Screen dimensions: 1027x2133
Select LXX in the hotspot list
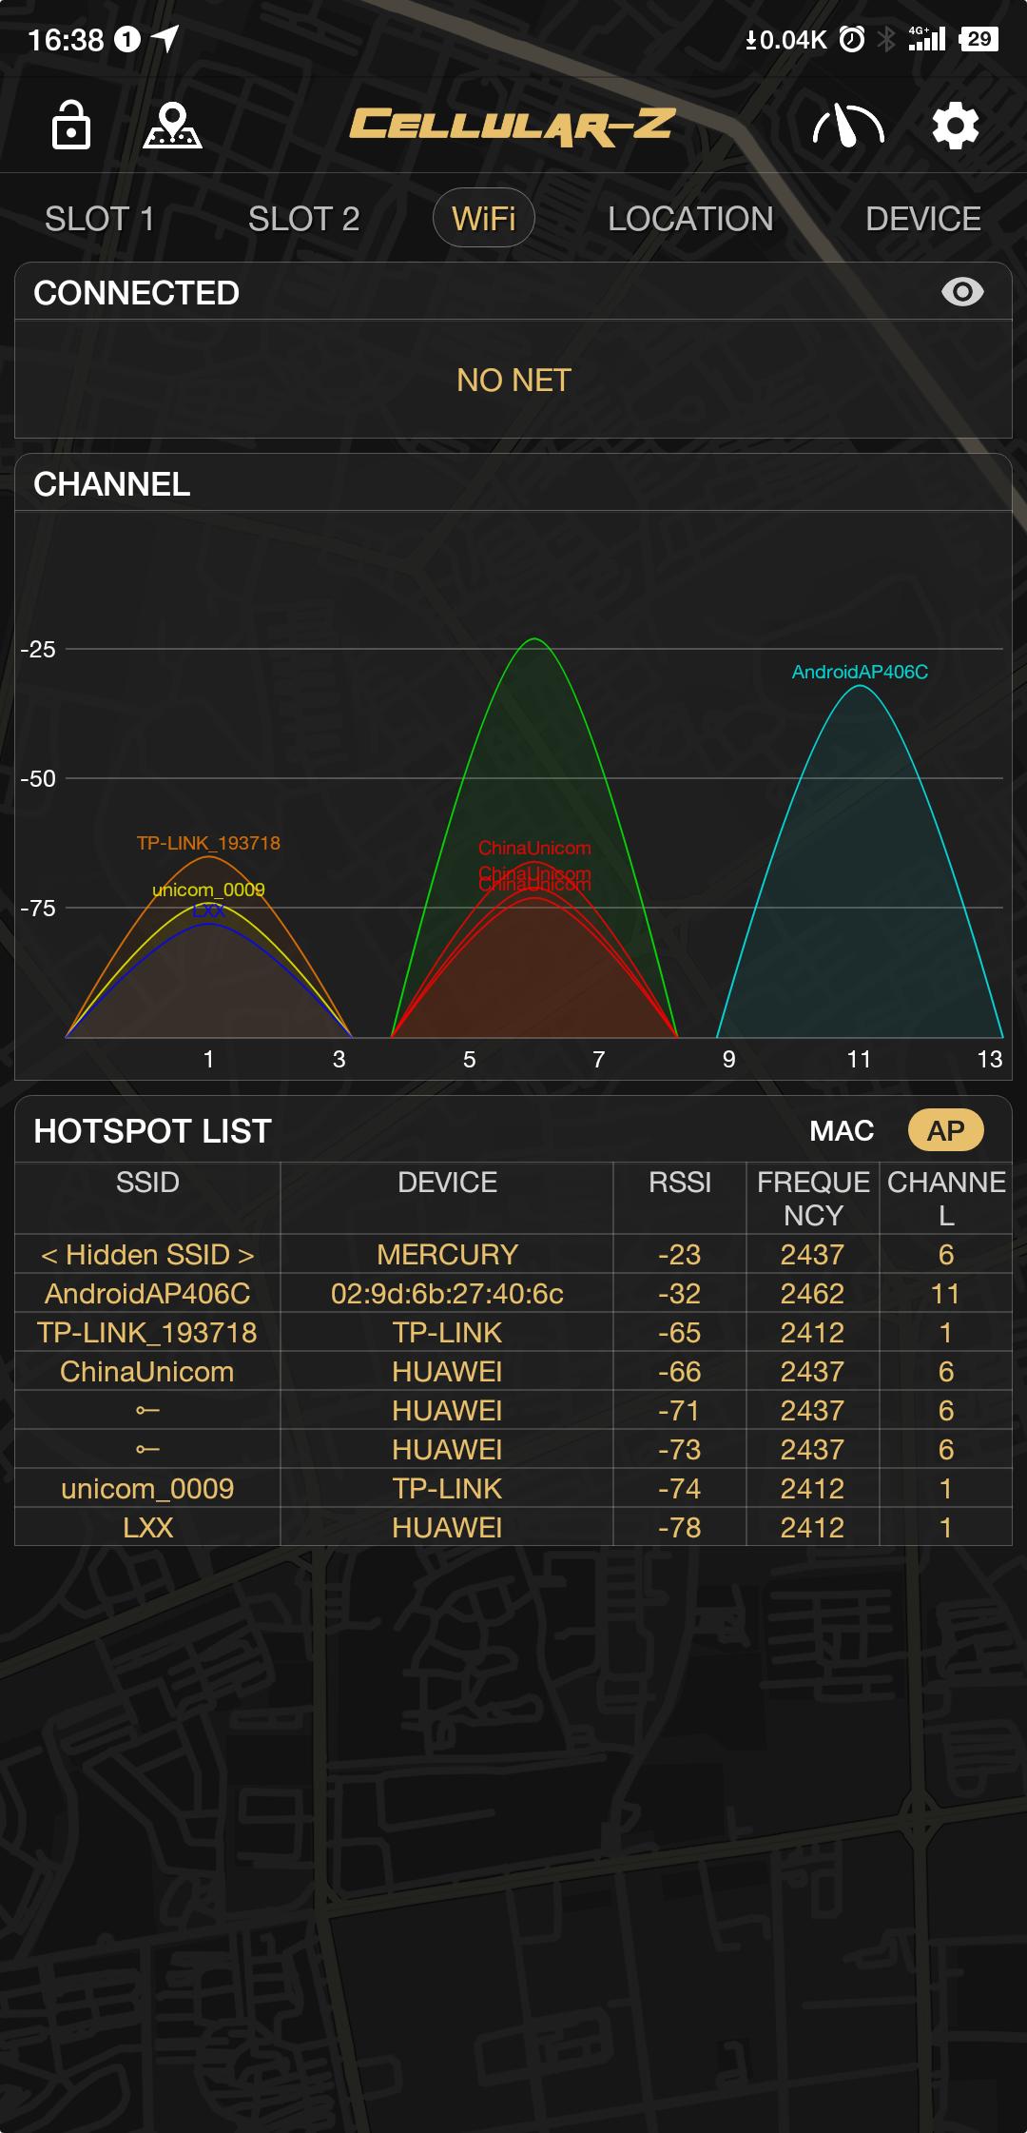[147, 1528]
